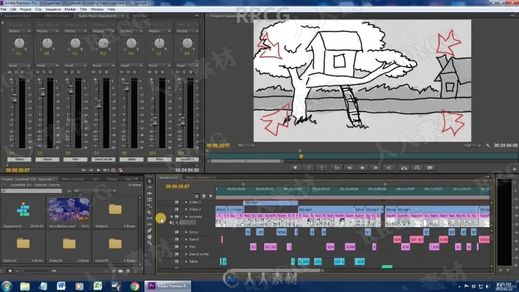The image size is (519, 292).
Task: Switch to Nested Sequence 01 tab
Action: point(201,177)
